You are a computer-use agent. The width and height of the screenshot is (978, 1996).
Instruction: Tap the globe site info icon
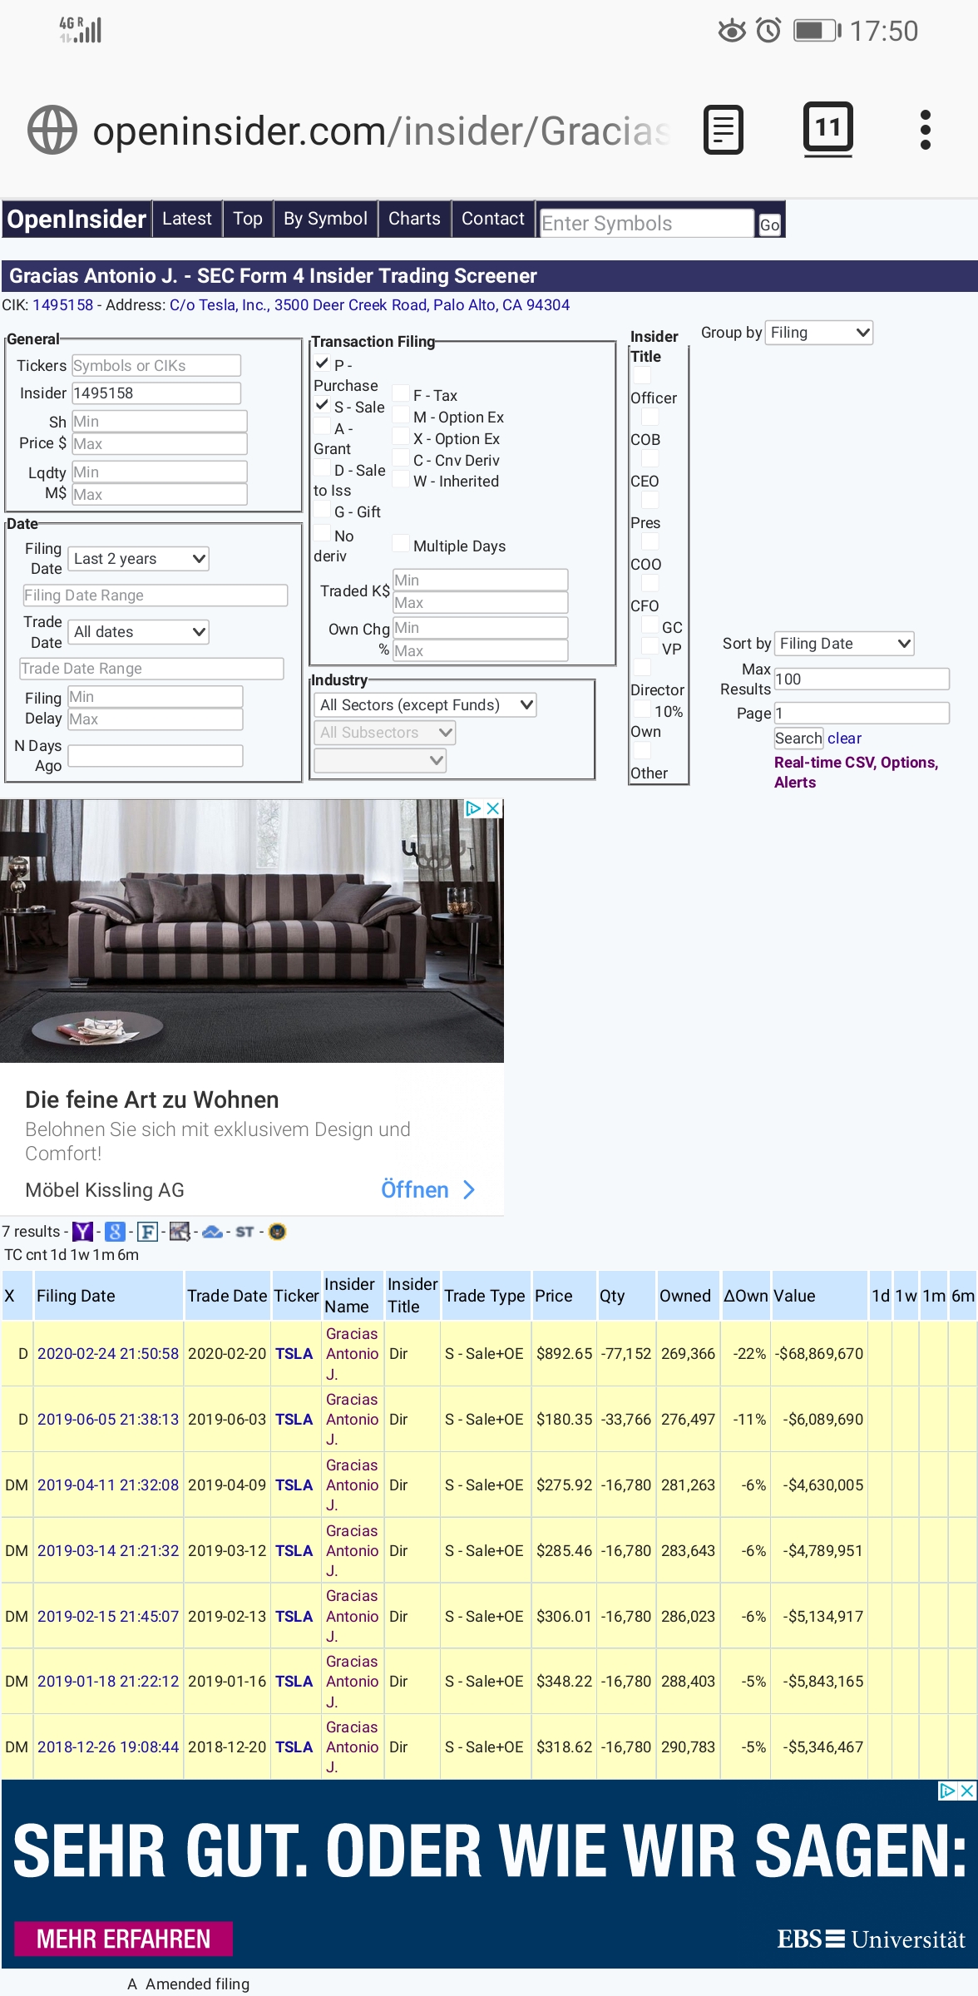[52, 130]
